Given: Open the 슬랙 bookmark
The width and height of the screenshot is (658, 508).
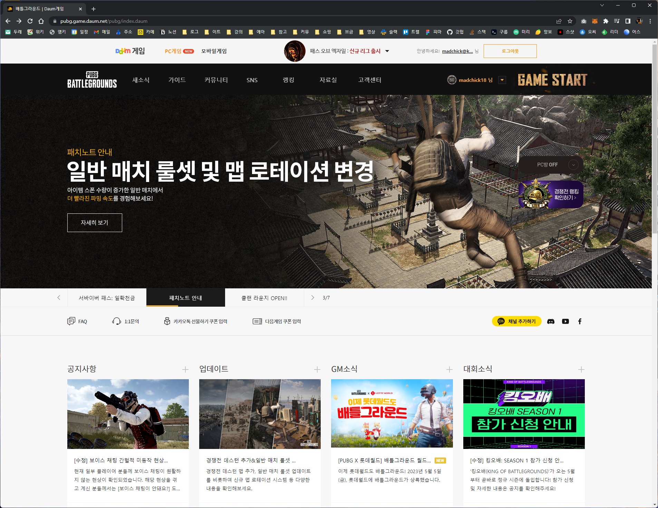Looking at the screenshot, I should (x=389, y=32).
